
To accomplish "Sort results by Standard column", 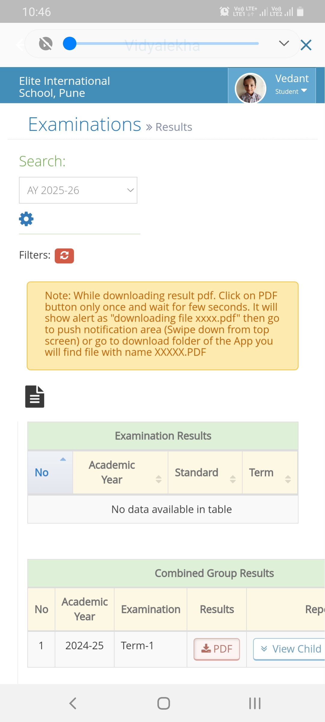I will pyautogui.click(x=205, y=472).
